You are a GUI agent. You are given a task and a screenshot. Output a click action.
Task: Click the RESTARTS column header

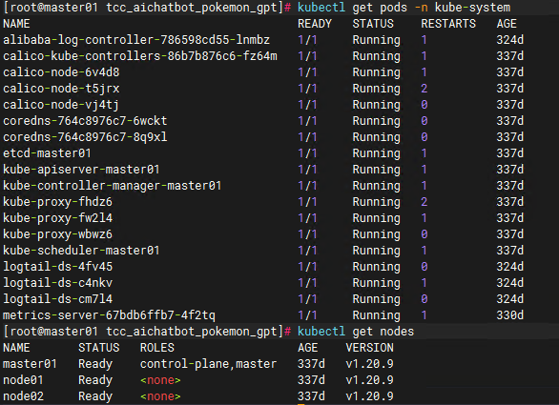(448, 24)
